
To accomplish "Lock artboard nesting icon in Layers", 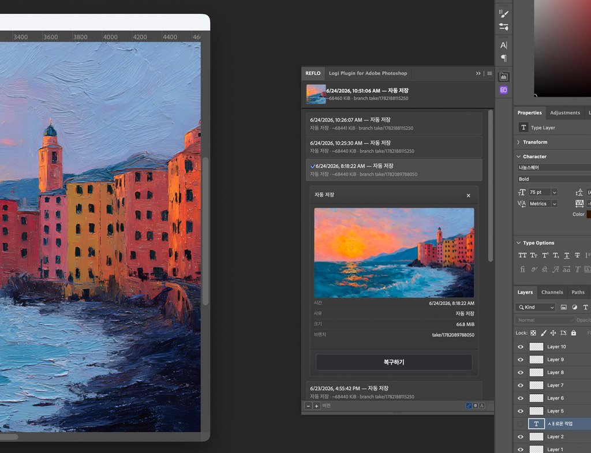I will point(563,333).
